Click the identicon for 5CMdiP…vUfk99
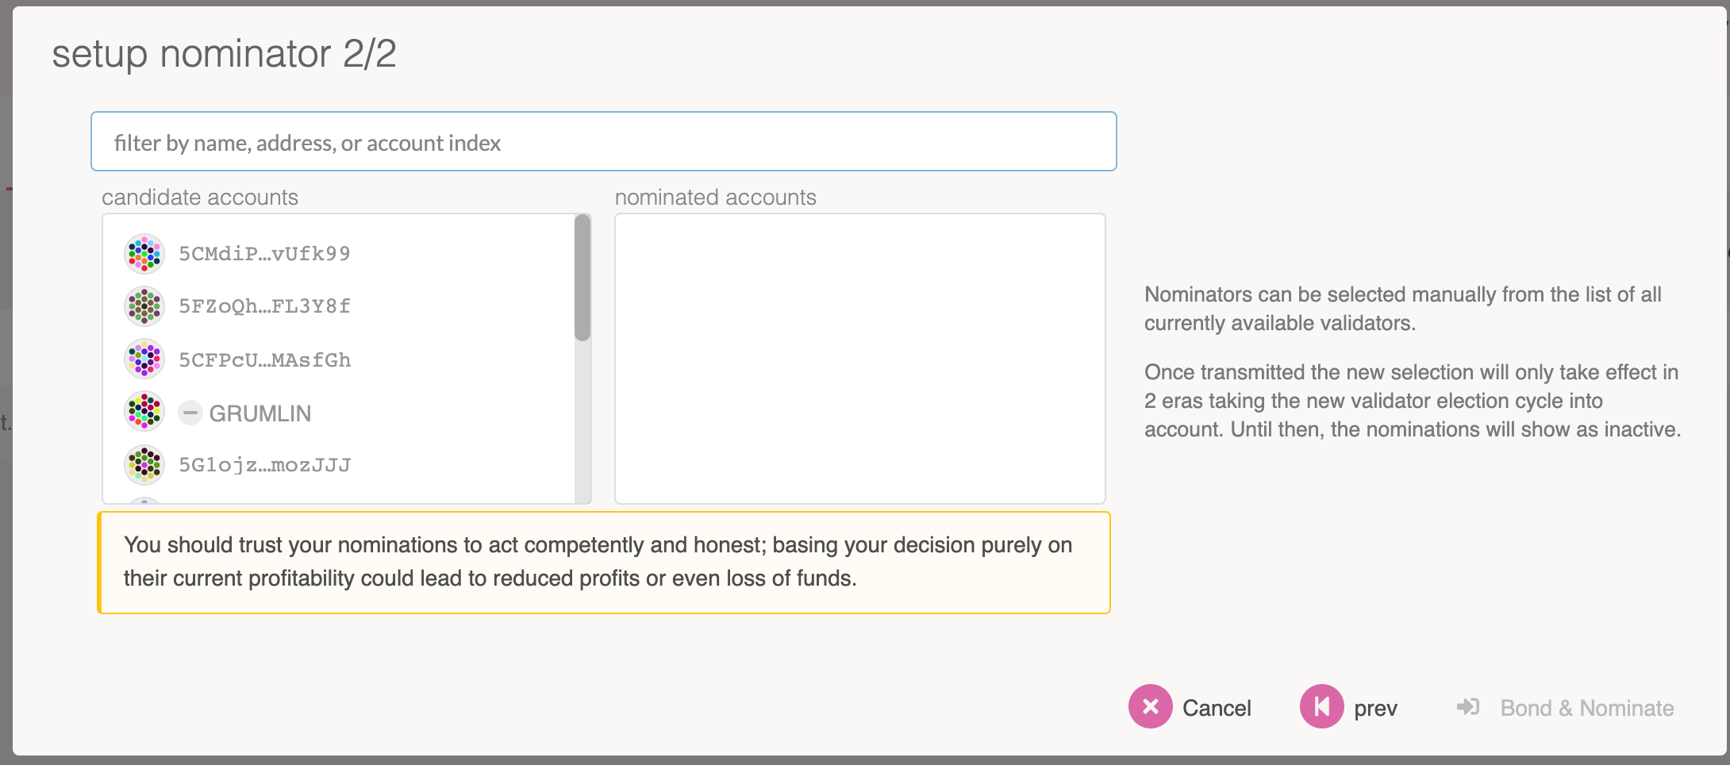 pos(144,254)
